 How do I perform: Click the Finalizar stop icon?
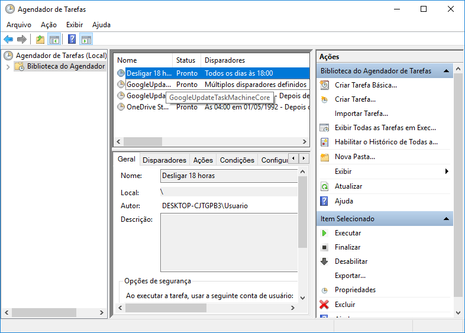pyautogui.click(x=324, y=247)
